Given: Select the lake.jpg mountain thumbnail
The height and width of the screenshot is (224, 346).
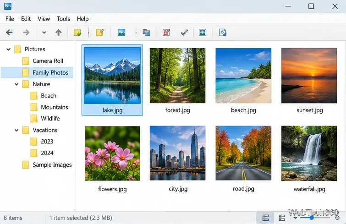Looking at the screenshot, I should pos(112,76).
